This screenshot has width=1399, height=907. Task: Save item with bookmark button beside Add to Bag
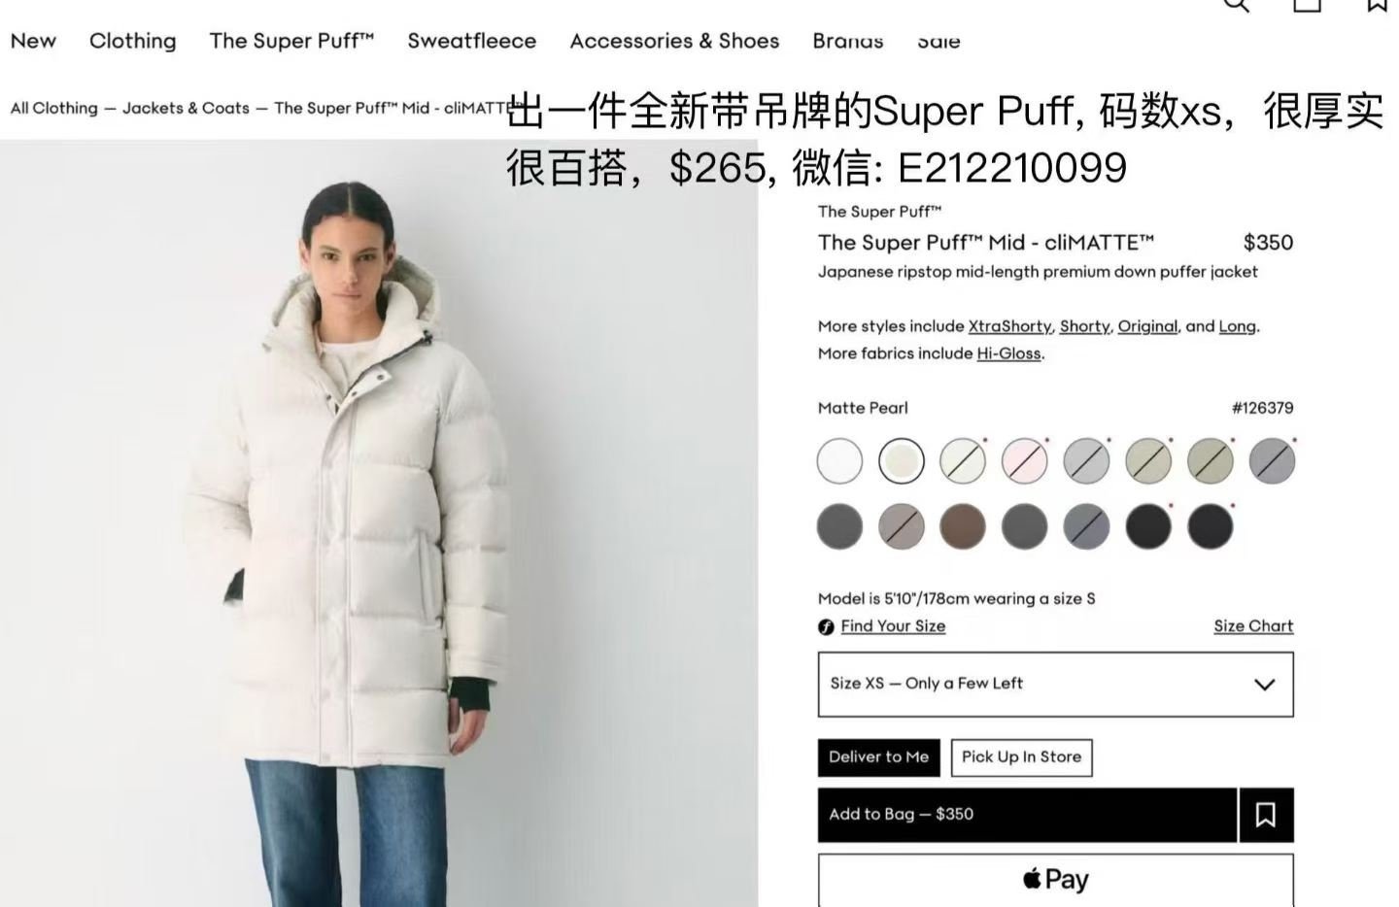click(x=1266, y=815)
